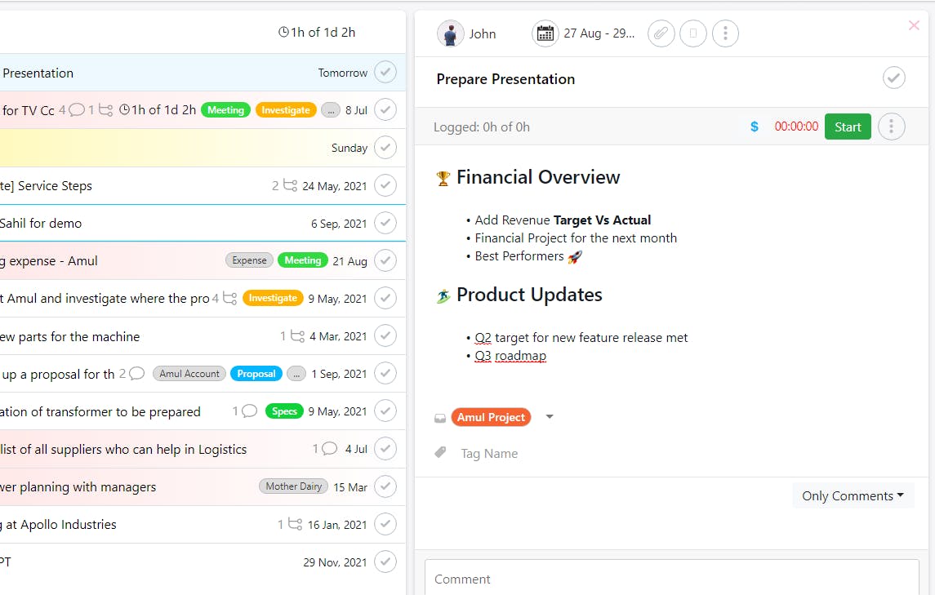
Task: Click the Product Updates heading
Action: 529,295
